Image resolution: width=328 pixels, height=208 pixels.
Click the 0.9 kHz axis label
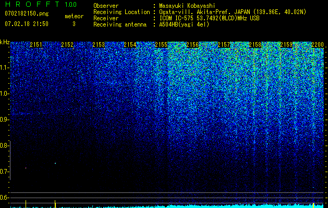pos(4,120)
